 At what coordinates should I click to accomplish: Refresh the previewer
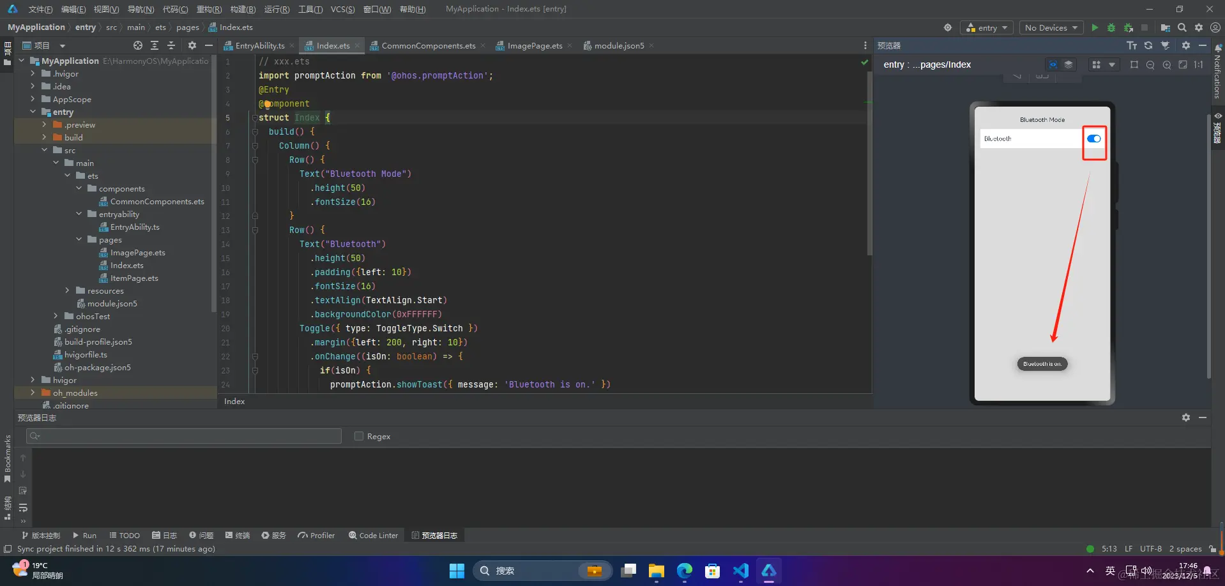pyautogui.click(x=1148, y=45)
